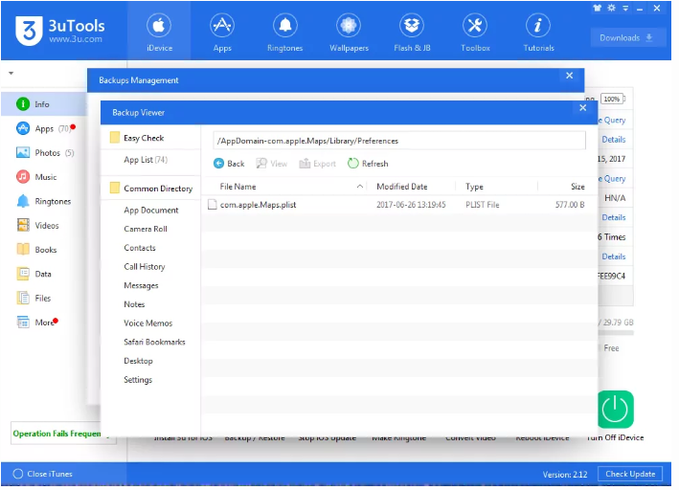Toggle the Close iTunes radio button

(18, 474)
